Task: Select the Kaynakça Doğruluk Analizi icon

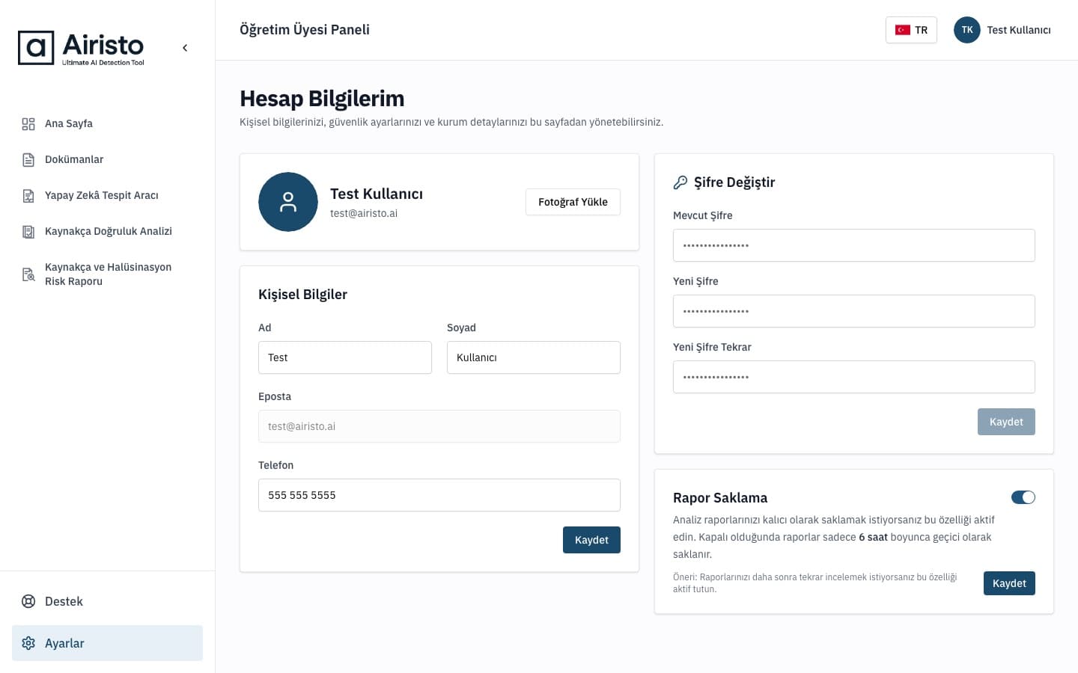Action: 28,232
